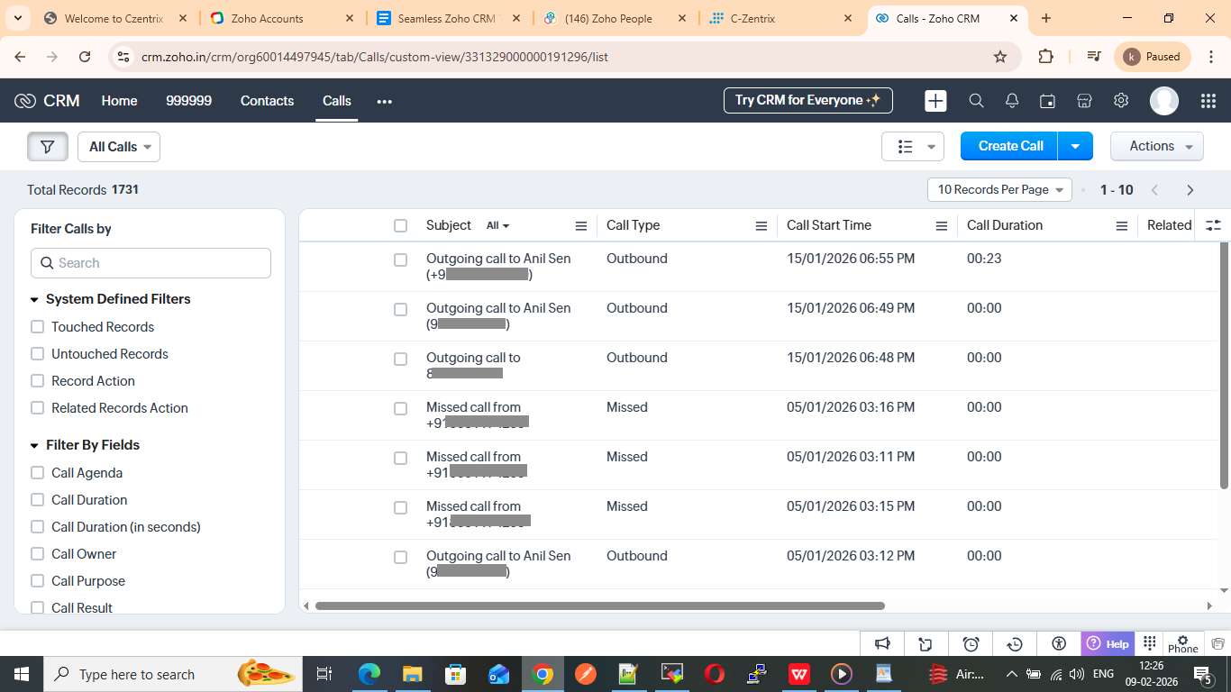1231x692 pixels.
Task: Click the Try CRM for Everyone button
Action: point(807,101)
